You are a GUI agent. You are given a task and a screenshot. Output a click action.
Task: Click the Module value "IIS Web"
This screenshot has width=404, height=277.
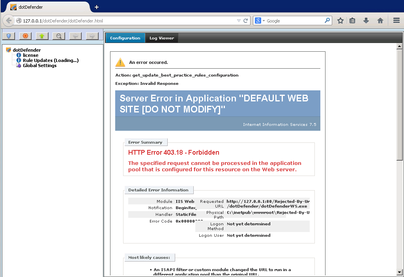(185, 202)
